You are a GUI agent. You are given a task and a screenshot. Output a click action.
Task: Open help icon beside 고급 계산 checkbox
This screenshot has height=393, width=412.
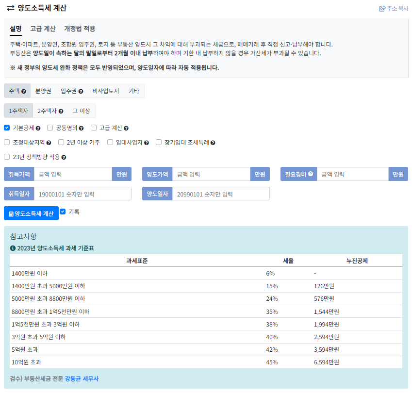tap(126, 129)
